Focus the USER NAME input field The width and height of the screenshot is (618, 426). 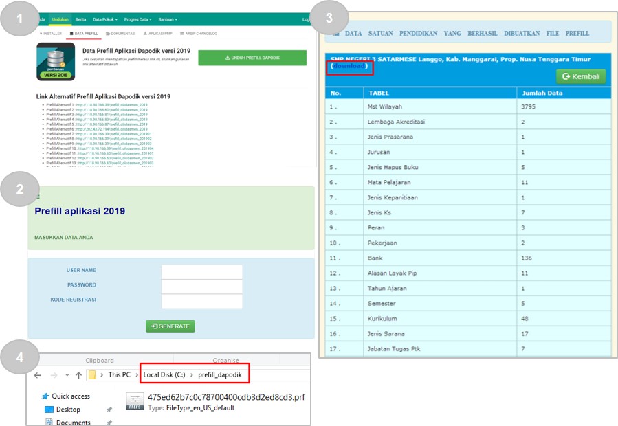pyautogui.click(x=202, y=272)
